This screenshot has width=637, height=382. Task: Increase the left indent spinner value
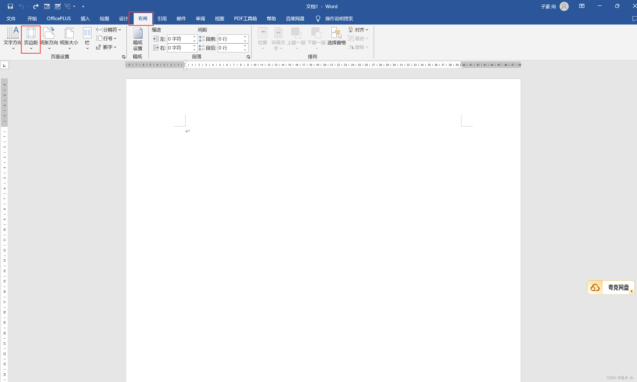tap(194, 37)
